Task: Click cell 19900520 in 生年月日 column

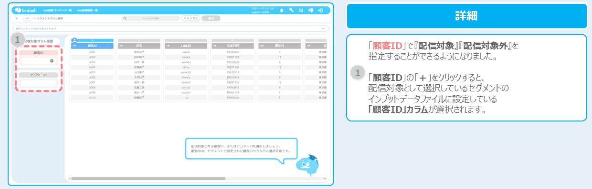Action: (x=233, y=98)
